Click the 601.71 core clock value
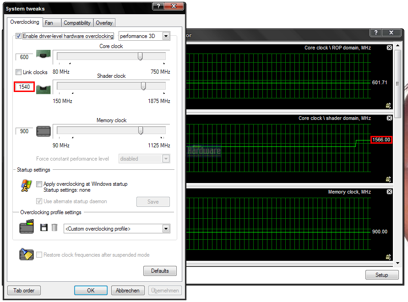408x302 pixels. point(380,82)
